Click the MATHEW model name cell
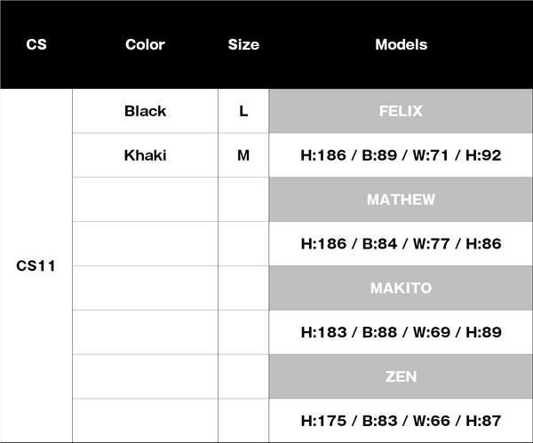This screenshot has width=533, height=443. tap(401, 200)
